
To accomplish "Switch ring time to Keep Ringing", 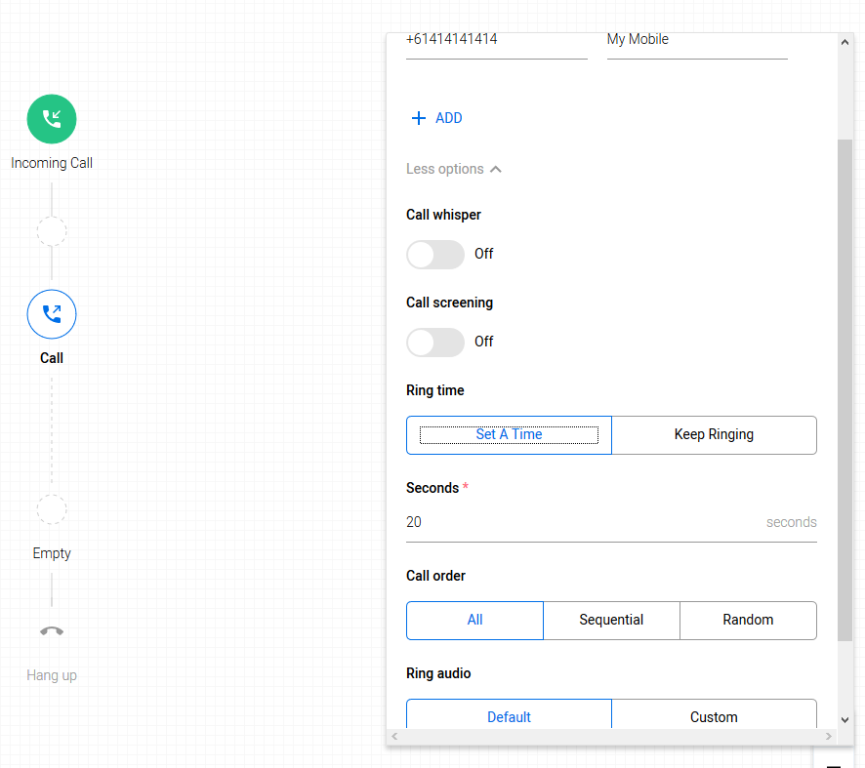I will (714, 435).
